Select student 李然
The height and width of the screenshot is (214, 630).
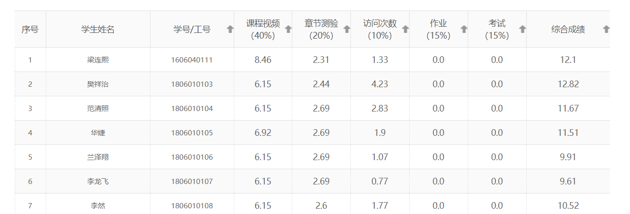click(98, 206)
